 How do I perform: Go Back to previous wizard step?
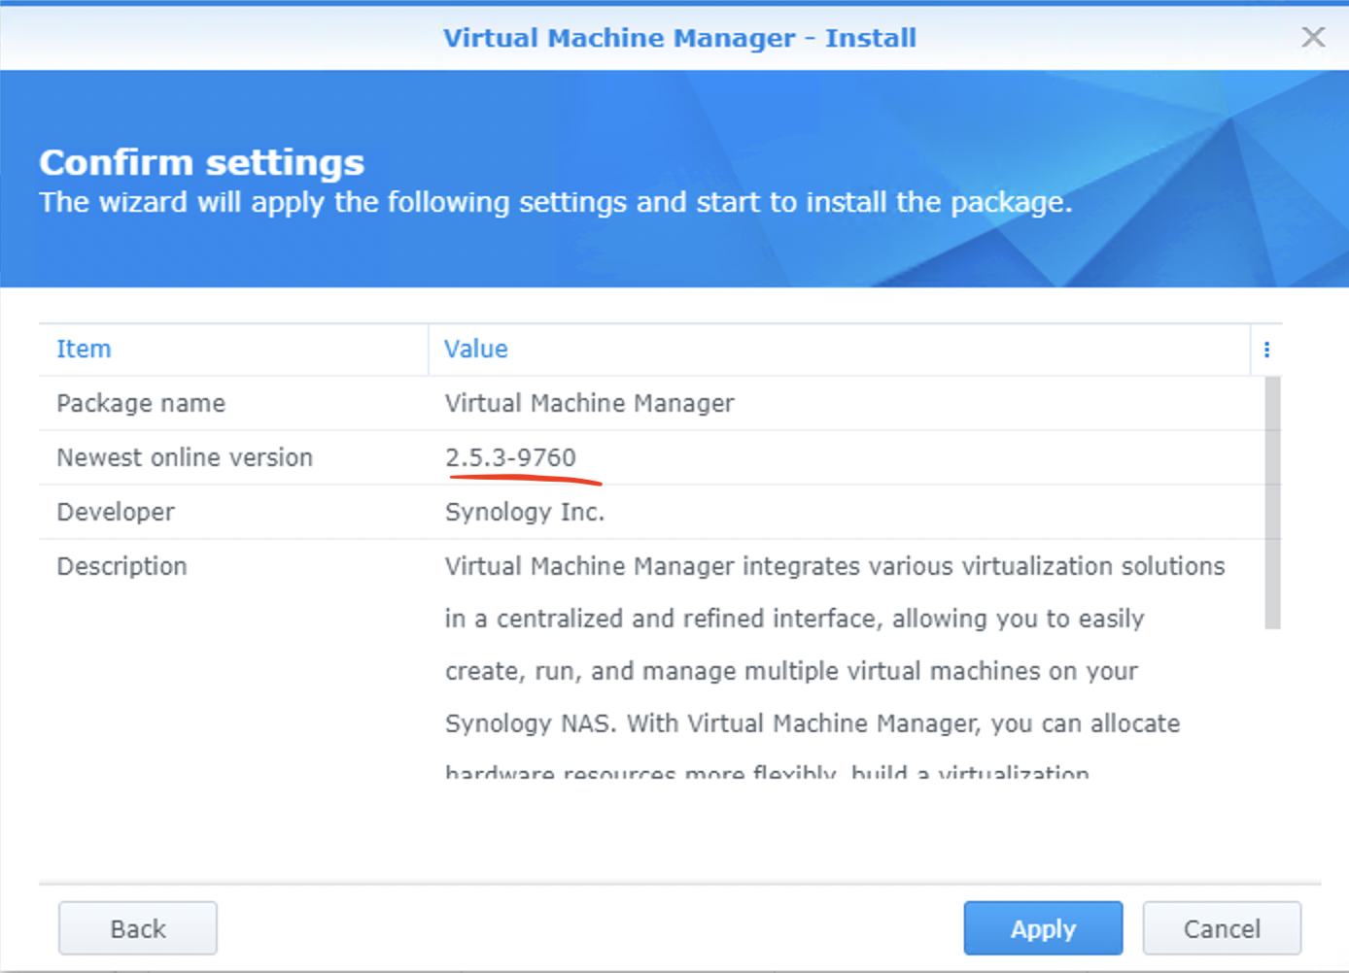(137, 928)
